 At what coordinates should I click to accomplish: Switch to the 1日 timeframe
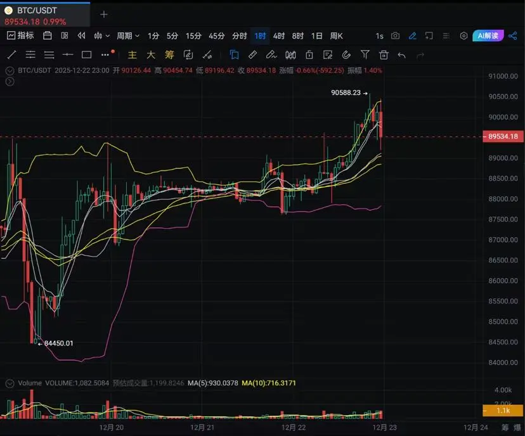coord(317,35)
